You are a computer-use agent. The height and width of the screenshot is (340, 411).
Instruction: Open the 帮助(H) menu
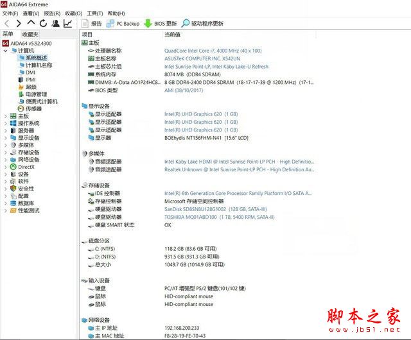tap(116, 13)
